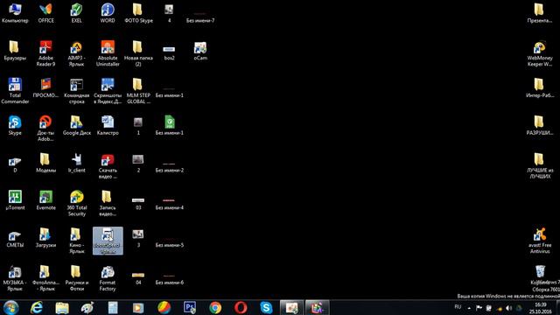Open the image file named 3

(x=138, y=238)
